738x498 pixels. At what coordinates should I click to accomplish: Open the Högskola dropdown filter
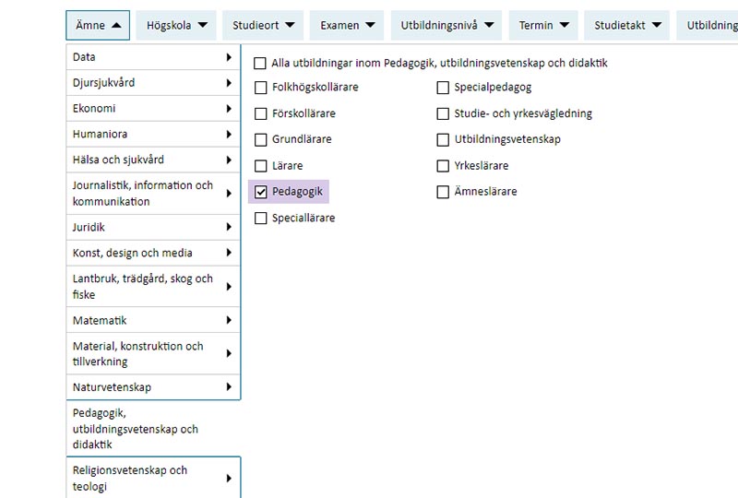click(x=176, y=25)
